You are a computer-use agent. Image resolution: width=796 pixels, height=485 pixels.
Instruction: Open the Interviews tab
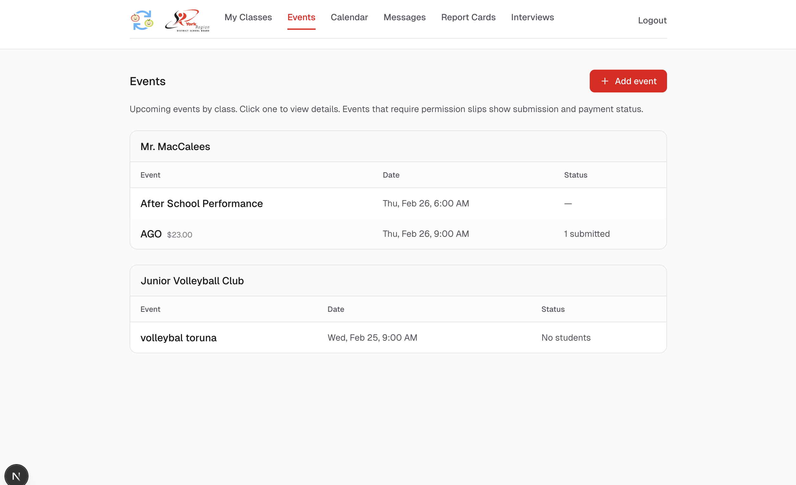point(532,17)
